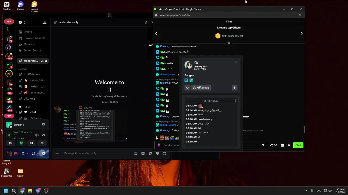
Task: Stop streaming Screen 1
Action: coord(43,125)
